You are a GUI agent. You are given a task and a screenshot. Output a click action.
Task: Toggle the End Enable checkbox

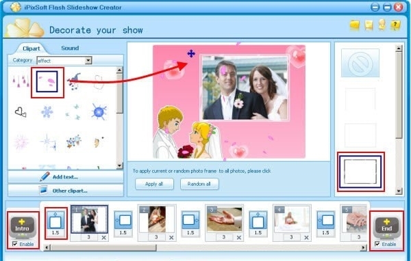pyautogui.click(x=377, y=244)
